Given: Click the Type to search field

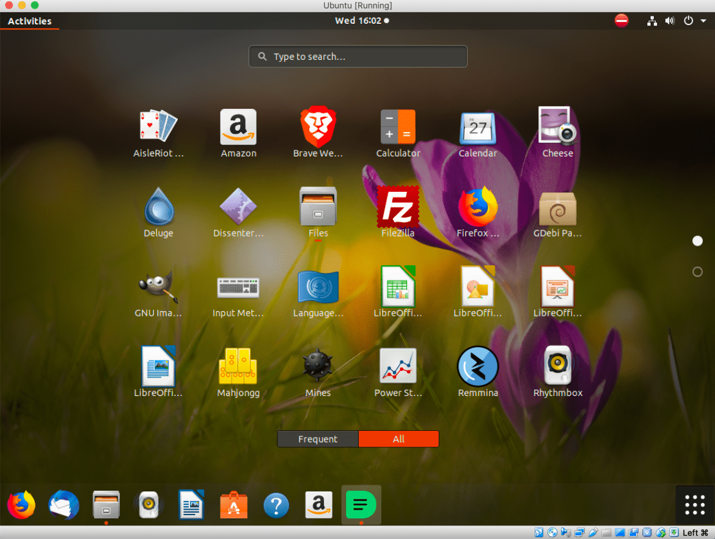Looking at the screenshot, I should [x=358, y=57].
